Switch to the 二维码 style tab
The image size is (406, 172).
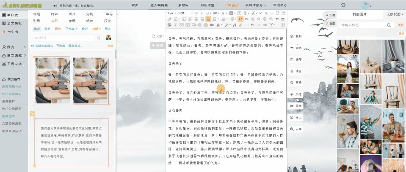tap(108, 14)
